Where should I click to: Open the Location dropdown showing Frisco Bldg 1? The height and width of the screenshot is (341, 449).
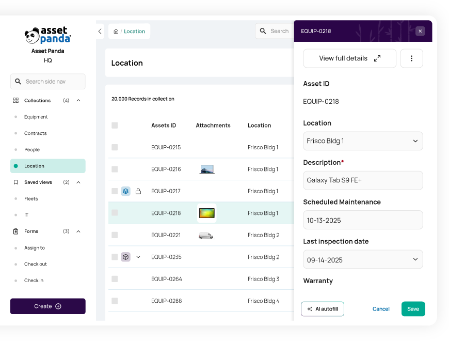point(363,141)
